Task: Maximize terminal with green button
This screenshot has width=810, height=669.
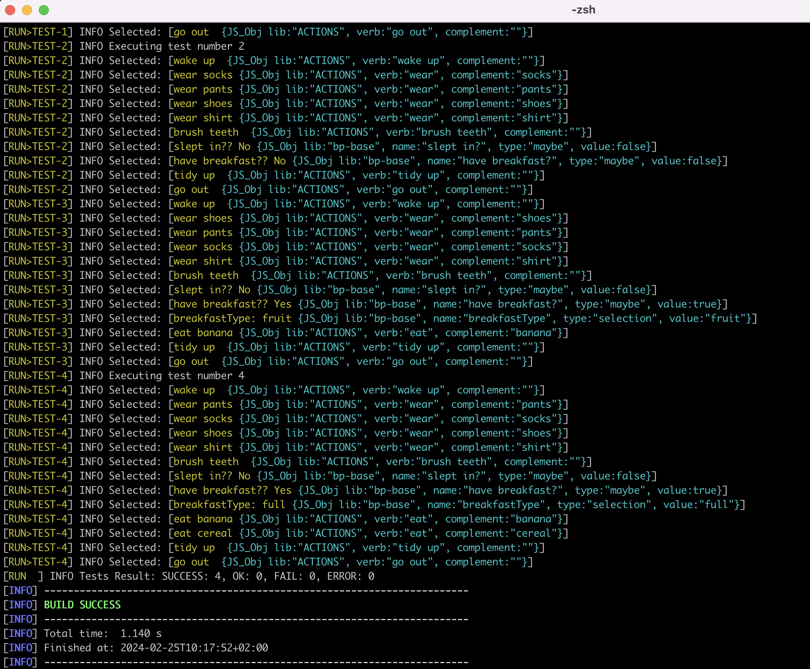Action: click(x=44, y=10)
